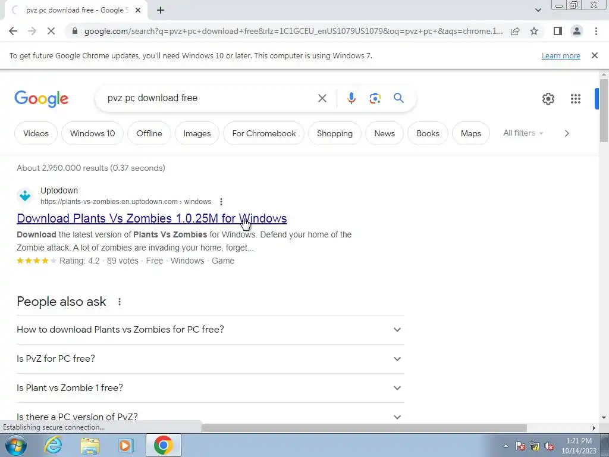Screen dimensions: 609x457
Task: Filter results by Videos
Action: [x=36, y=133]
